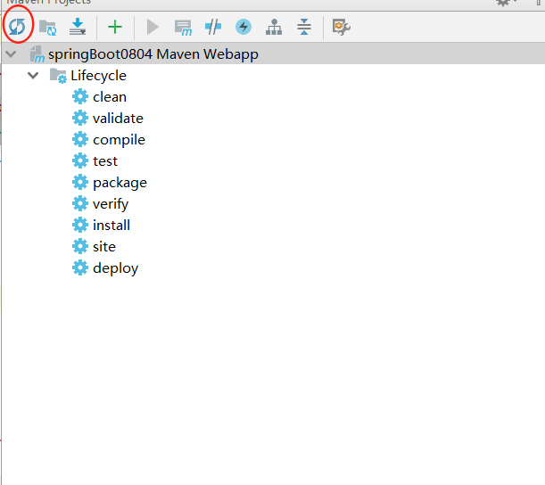Image resolution: width=545 pixels, height=485 pixels.
Task: Execute Maven goal icon
Action: [183, 28]
